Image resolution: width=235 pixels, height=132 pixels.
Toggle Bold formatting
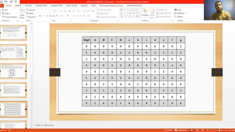tap(40, 16)
